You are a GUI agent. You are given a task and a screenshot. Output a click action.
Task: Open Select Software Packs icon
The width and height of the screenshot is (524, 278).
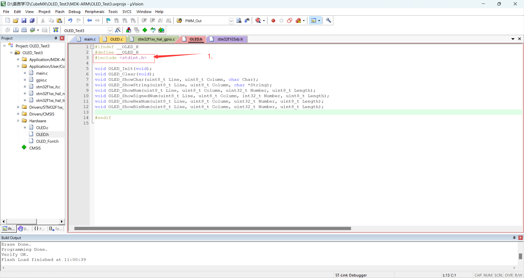pos(153,30)
